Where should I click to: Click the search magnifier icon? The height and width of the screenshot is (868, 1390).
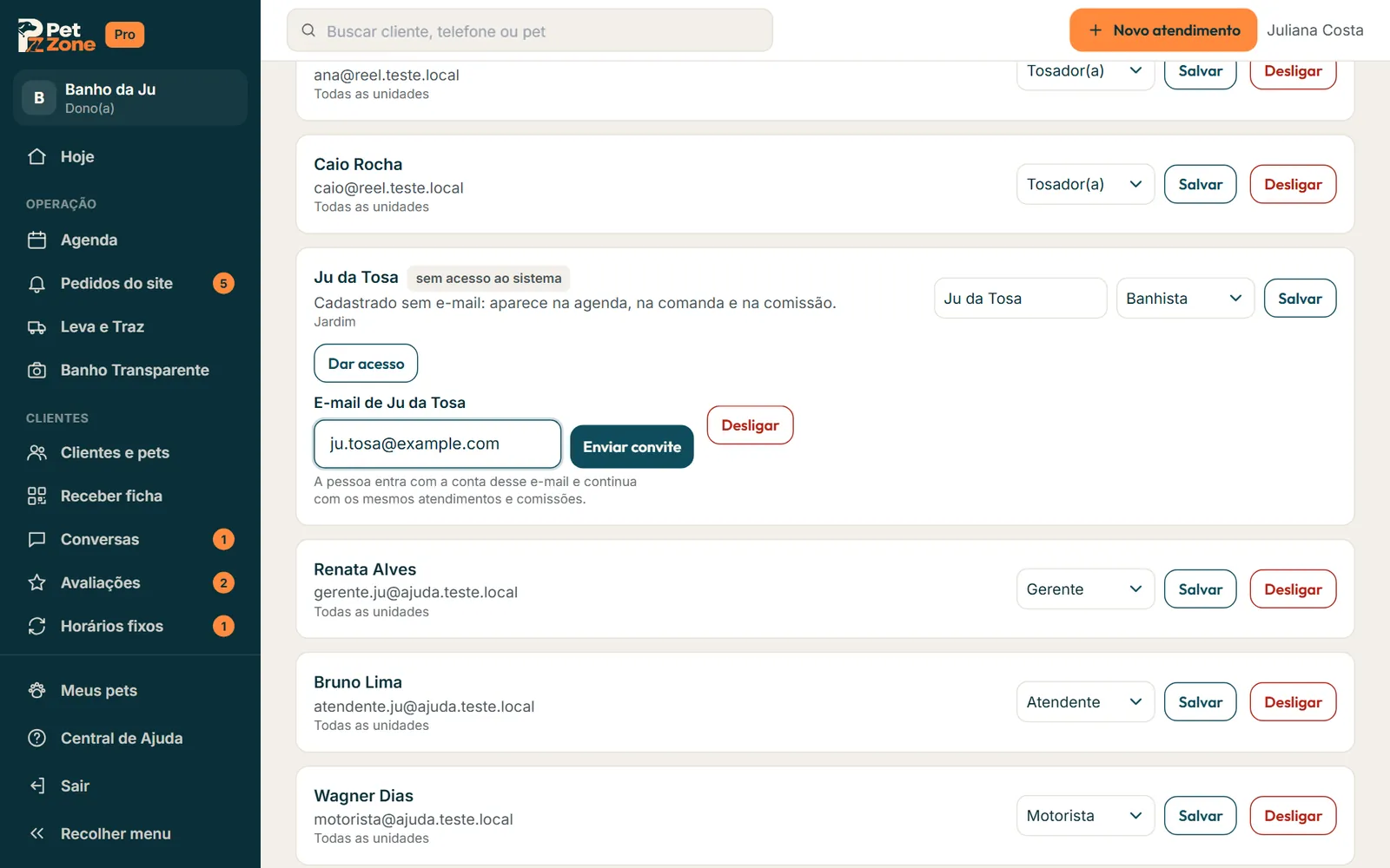pos(308,30)
